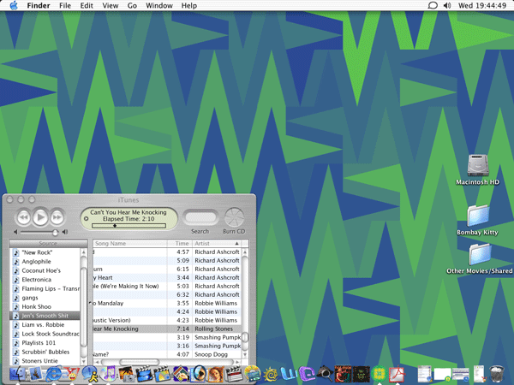Click the Source column header
The image size is (514, 385).
pyautogui.click(x=48, y=244)
